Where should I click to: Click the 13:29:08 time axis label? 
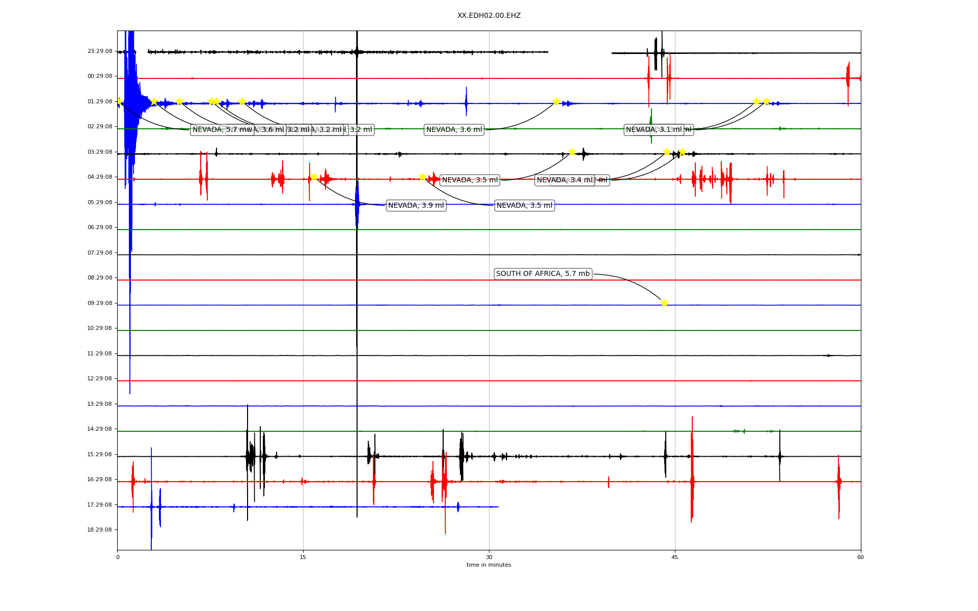(100, 404)
